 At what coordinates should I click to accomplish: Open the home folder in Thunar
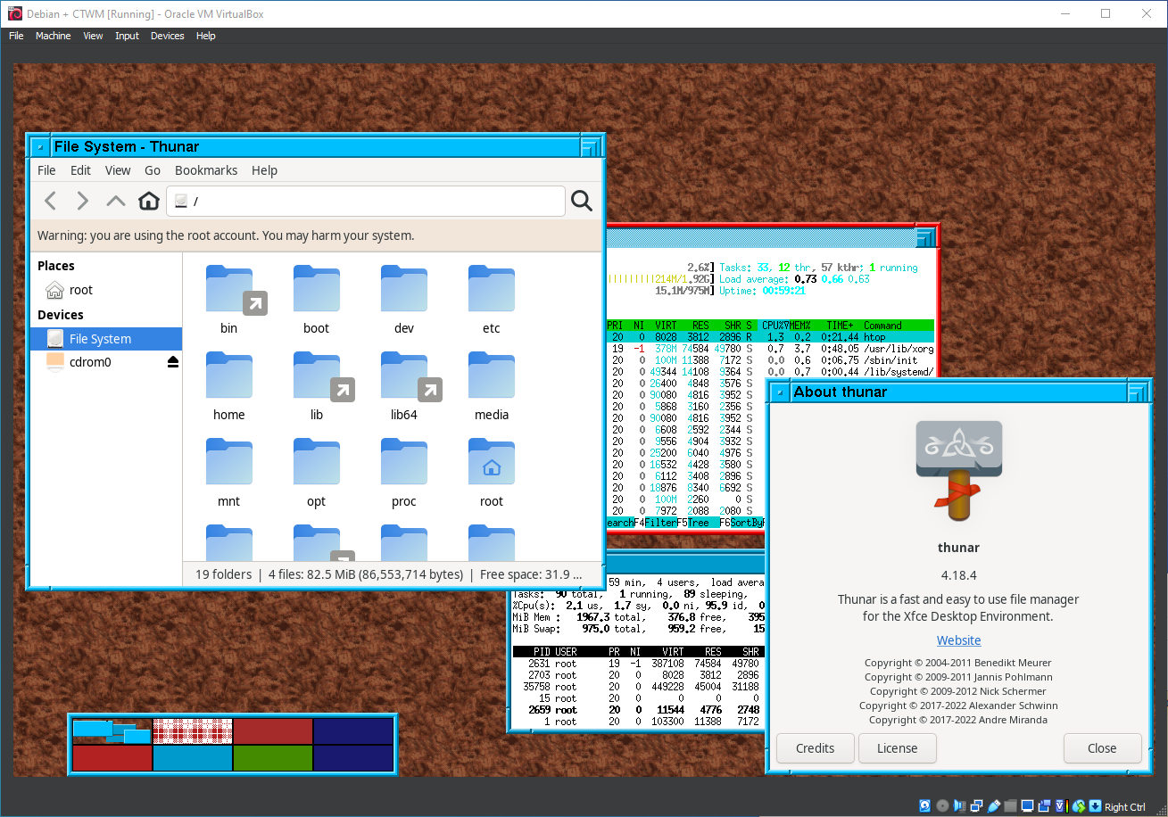[228, 381]
